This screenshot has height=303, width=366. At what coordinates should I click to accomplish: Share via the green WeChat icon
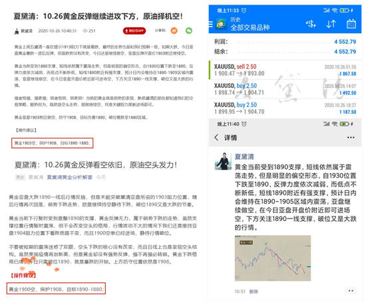189,31
